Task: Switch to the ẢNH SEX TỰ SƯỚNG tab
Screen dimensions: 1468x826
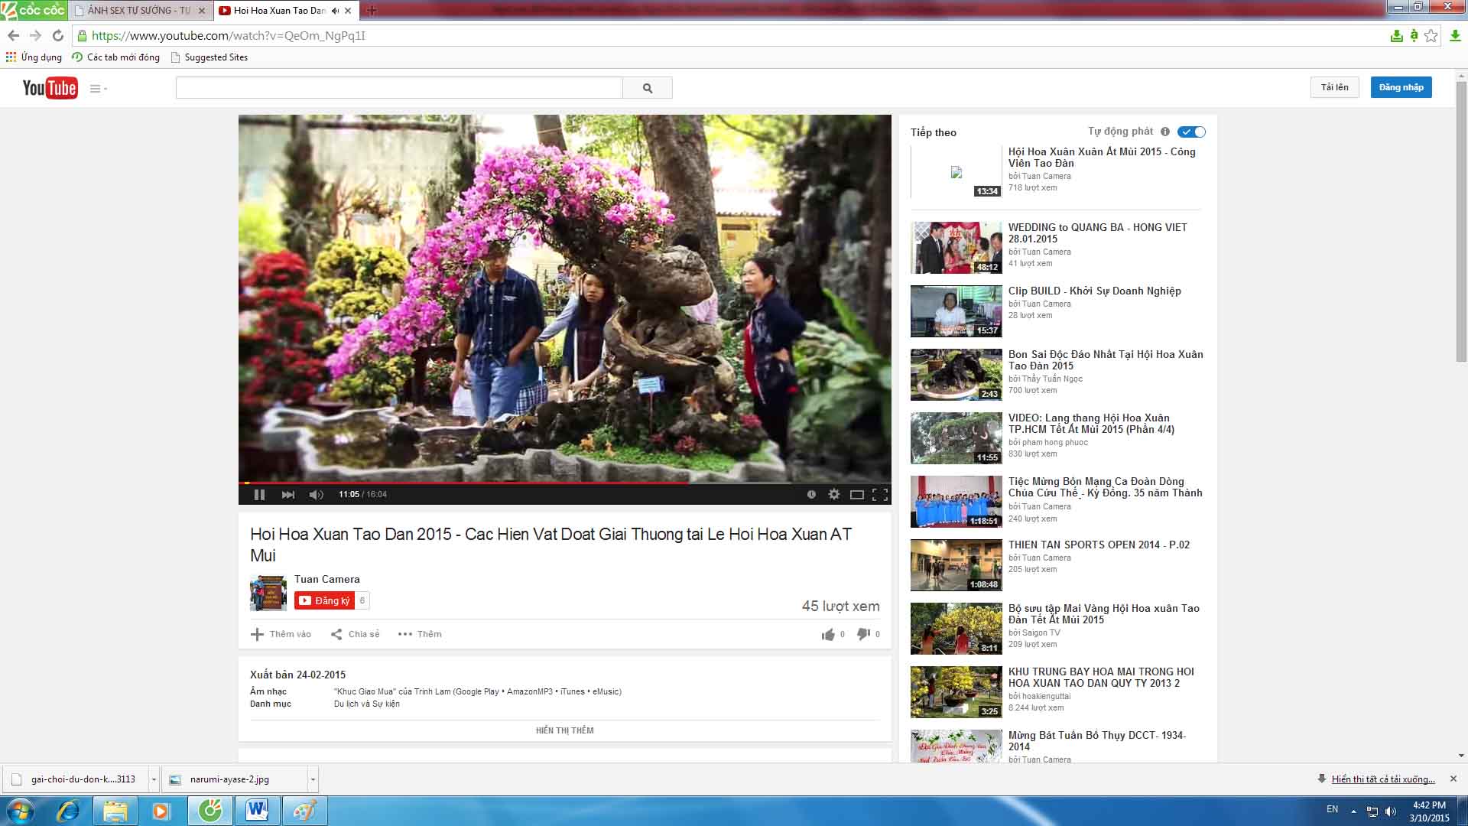Action: click(138, 11)
